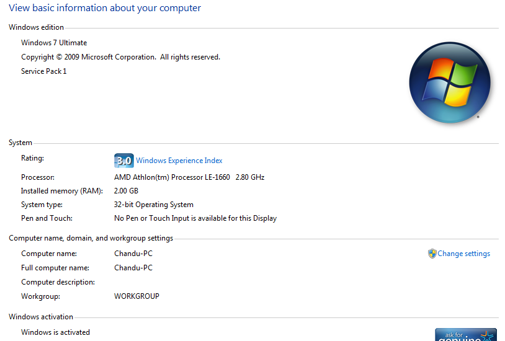
Task: Click the AMD Athlon processor value
Action: [189, 177]
